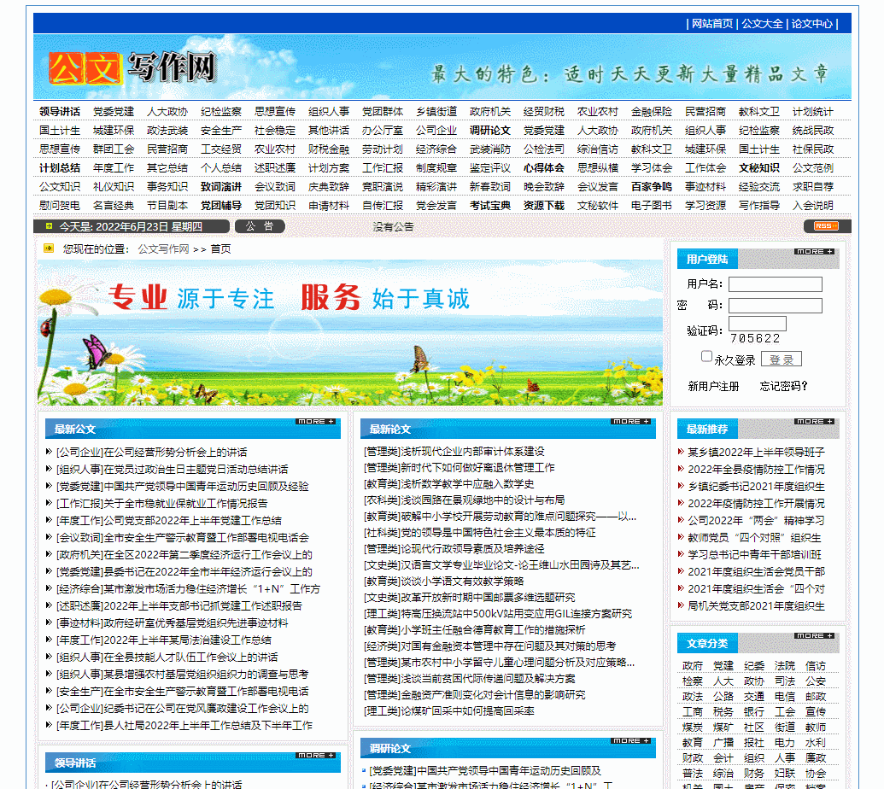Click the 没有公告 notice text

(393, 226)
